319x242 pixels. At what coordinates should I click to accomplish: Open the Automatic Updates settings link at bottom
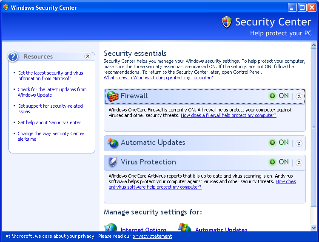click(x=221, y=230)
